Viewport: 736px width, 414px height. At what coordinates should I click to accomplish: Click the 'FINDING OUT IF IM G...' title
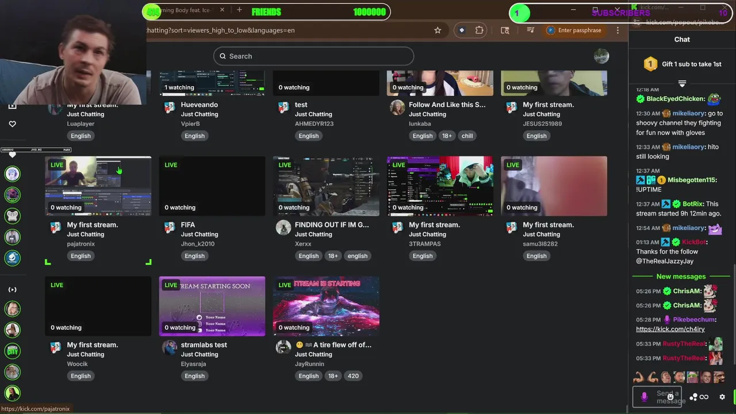click(x=332, y=225)
